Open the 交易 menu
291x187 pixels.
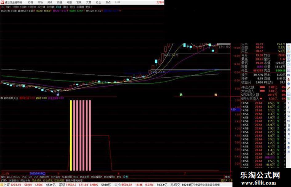(x=88, y=2)
